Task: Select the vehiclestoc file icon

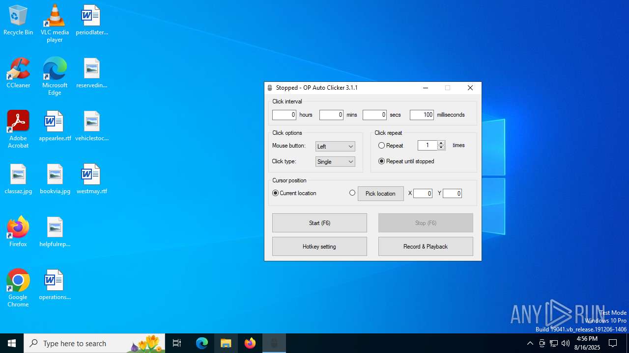Action: pos(91,126)
